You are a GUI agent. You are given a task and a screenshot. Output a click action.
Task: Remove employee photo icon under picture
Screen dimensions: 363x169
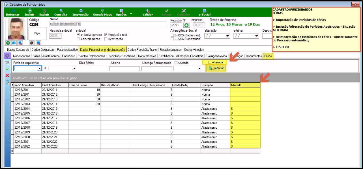[20, 43]
